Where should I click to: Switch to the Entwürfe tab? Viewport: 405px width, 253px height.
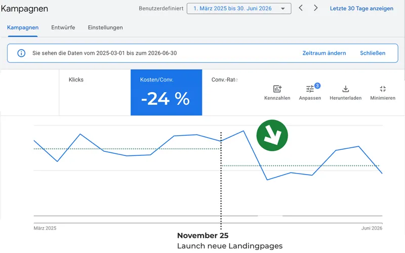63,28
